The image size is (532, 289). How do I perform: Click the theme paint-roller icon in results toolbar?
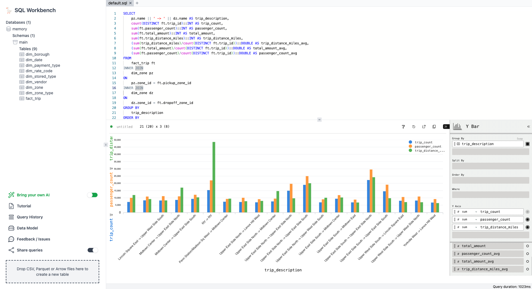[403, 127]
